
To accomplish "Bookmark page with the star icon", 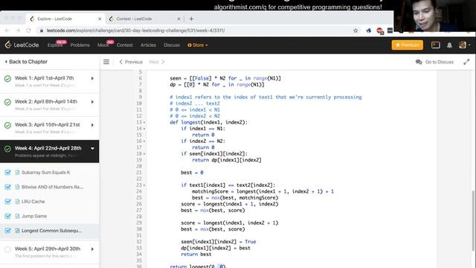I will click(356, 31).
